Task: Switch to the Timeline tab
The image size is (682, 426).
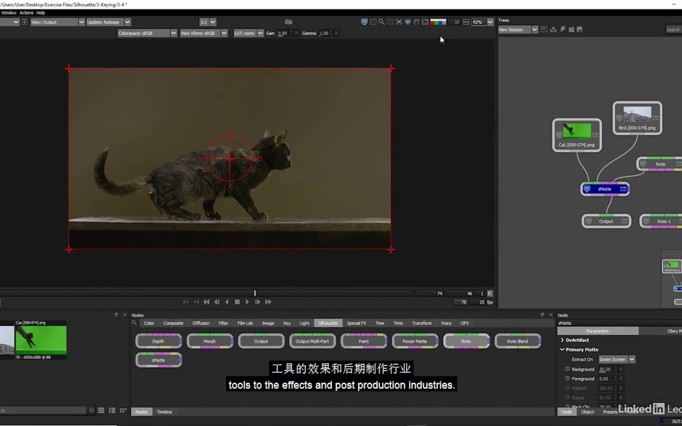Action: click(164, 412)
